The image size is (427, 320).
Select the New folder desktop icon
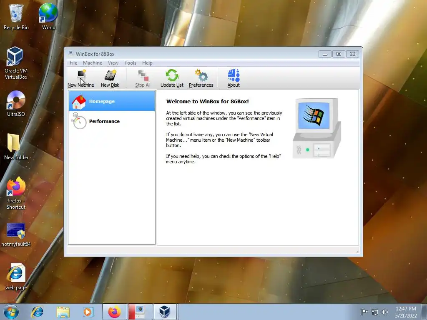(16, 147)
